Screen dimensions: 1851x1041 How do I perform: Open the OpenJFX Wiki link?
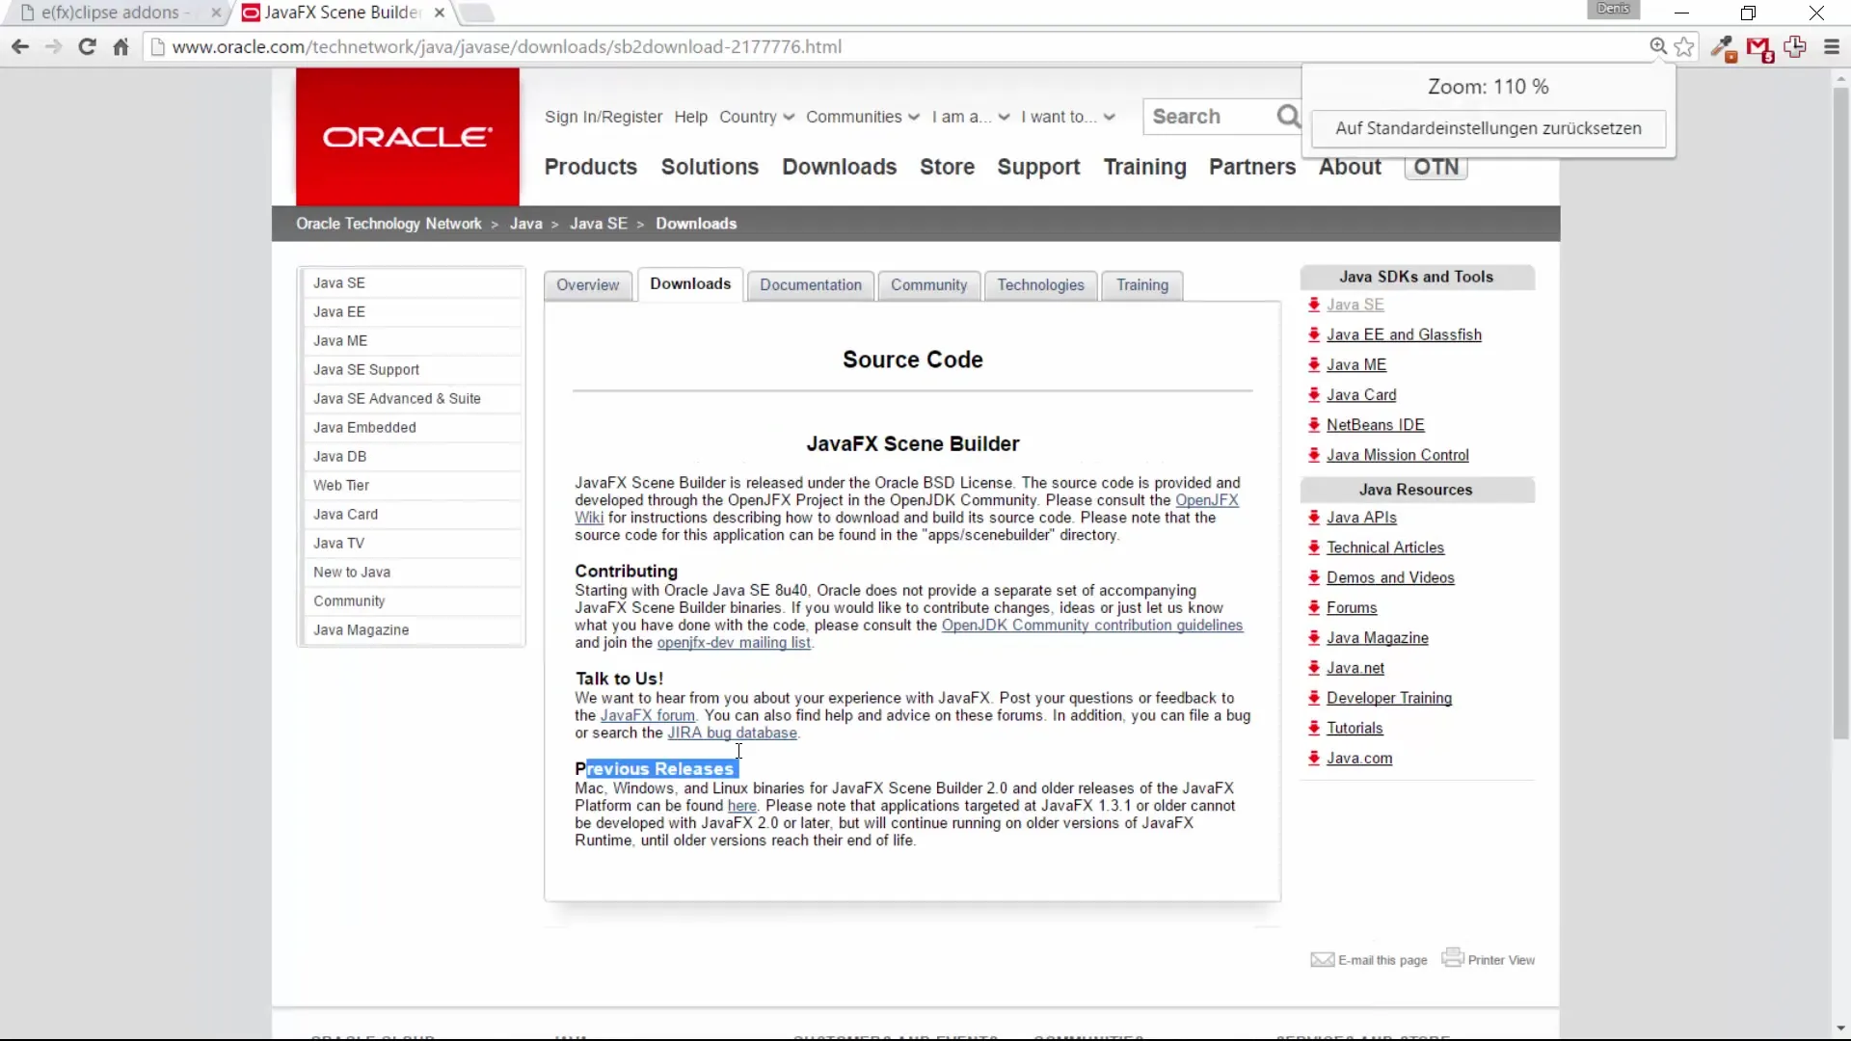point(1206,500)
